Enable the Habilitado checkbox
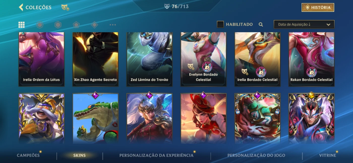 (x=220, y=24)
